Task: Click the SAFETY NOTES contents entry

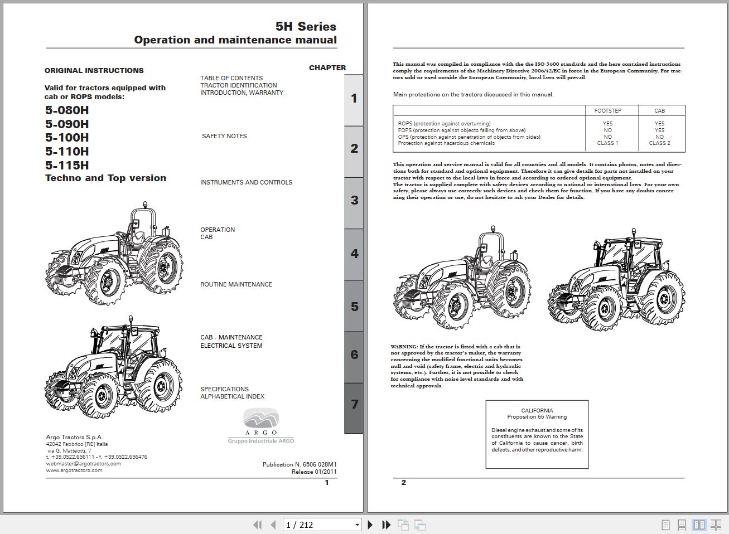Action: click(x=224, y=135)
